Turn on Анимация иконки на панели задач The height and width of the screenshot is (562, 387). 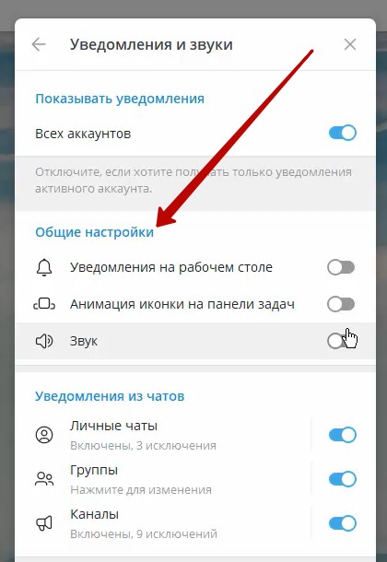tap(341, 304)
